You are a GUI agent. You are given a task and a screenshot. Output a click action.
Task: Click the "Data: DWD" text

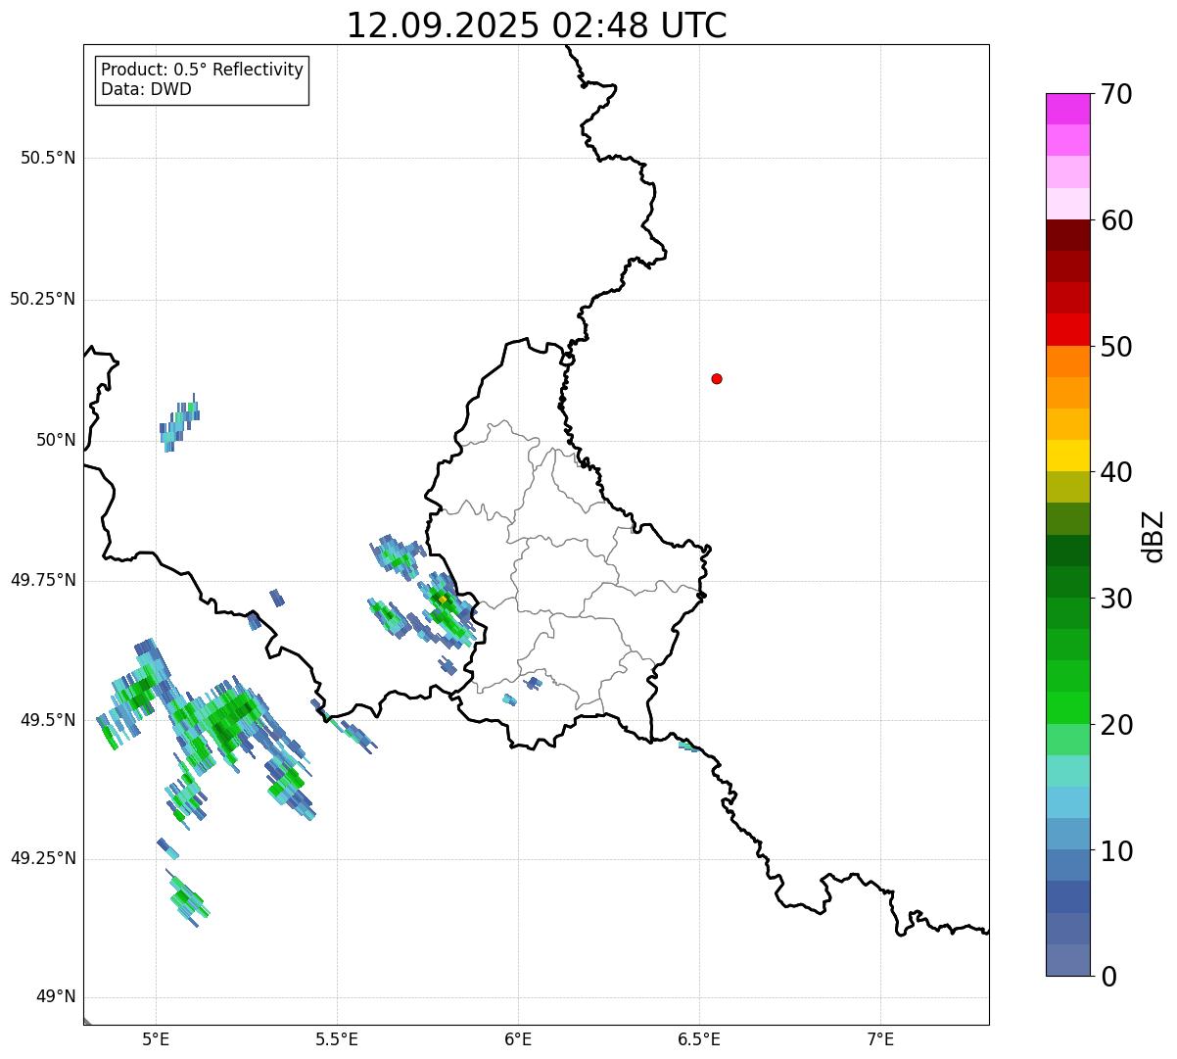(x=146, y=89)
